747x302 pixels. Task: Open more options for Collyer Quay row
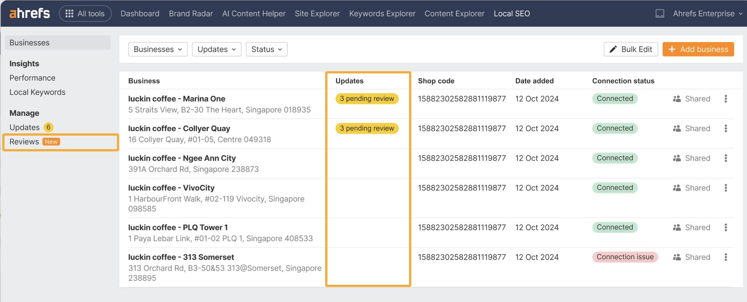(726, 128)
